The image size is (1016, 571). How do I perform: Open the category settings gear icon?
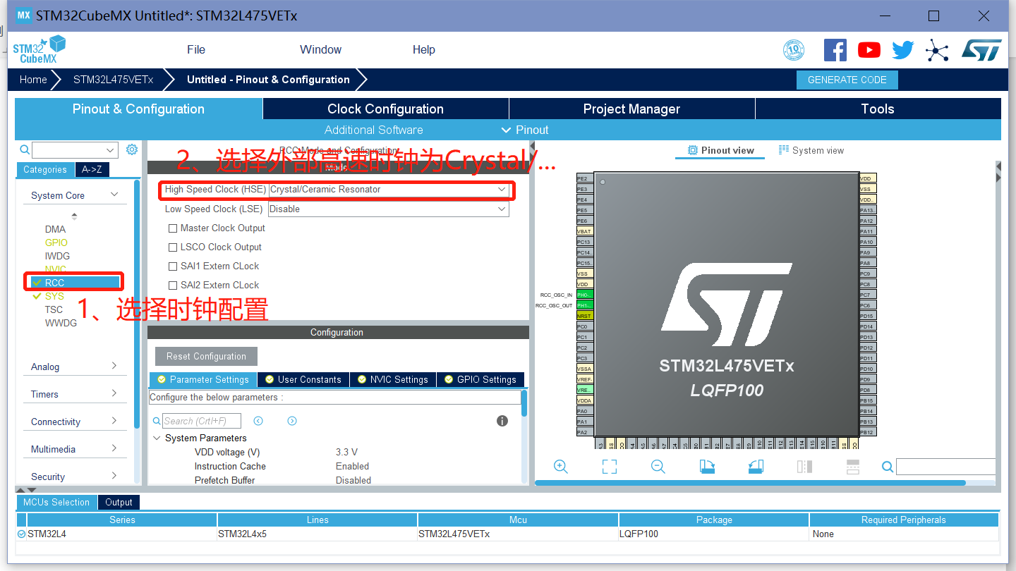coord(132,149)
